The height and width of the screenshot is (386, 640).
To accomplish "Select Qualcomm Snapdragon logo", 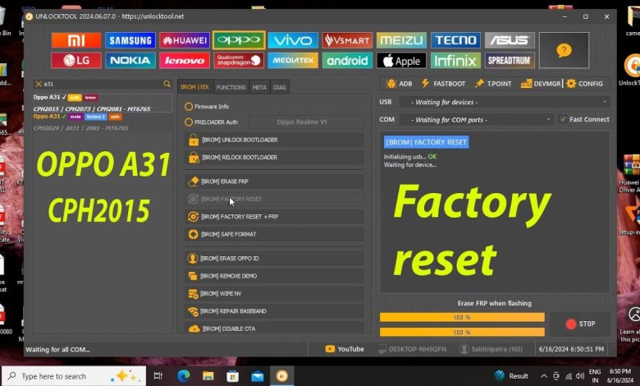I will (x=239, y=61).
